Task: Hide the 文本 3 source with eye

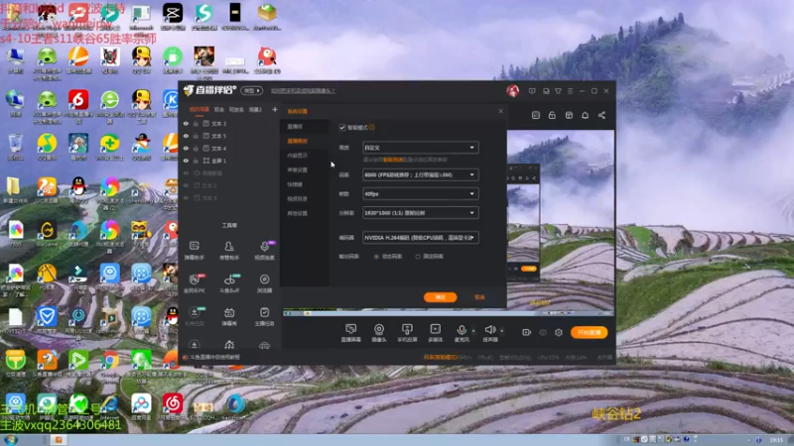Action: click(186, 123)
